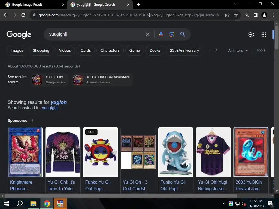The height and width of the screenshot is (209, 279).
Task: Click Knightmare Phoenix card thumbnail
Action: coord(25,152)
